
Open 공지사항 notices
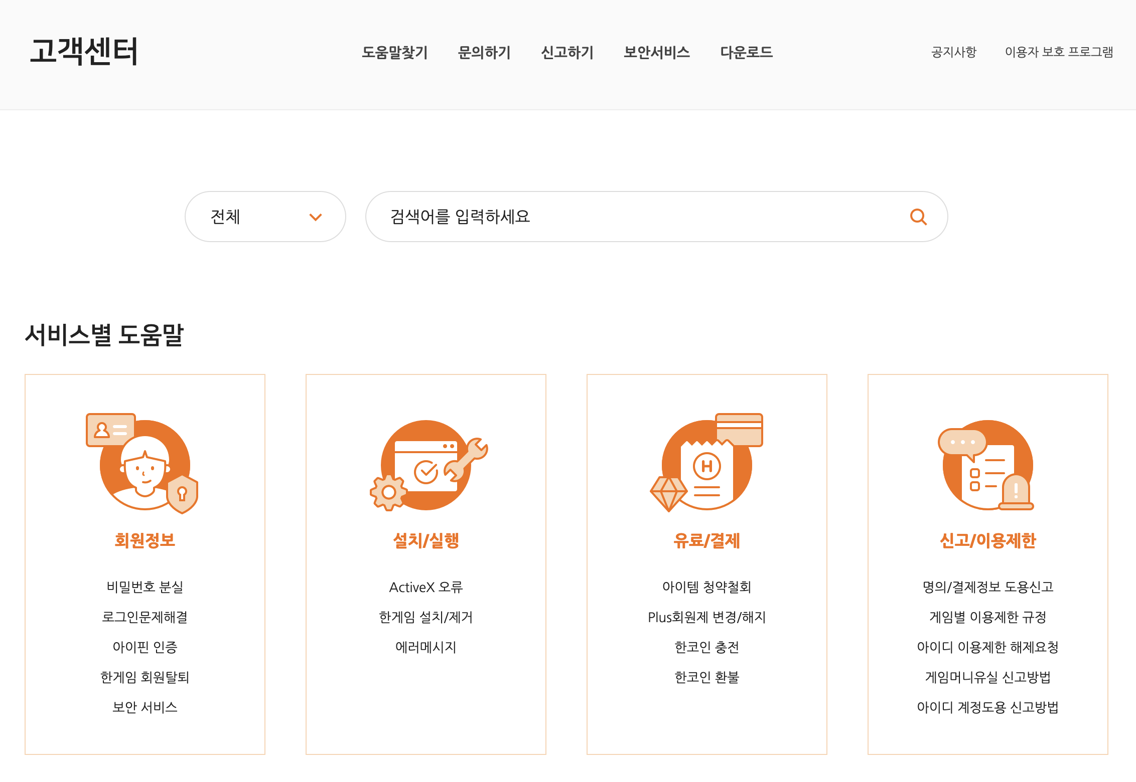954,52
